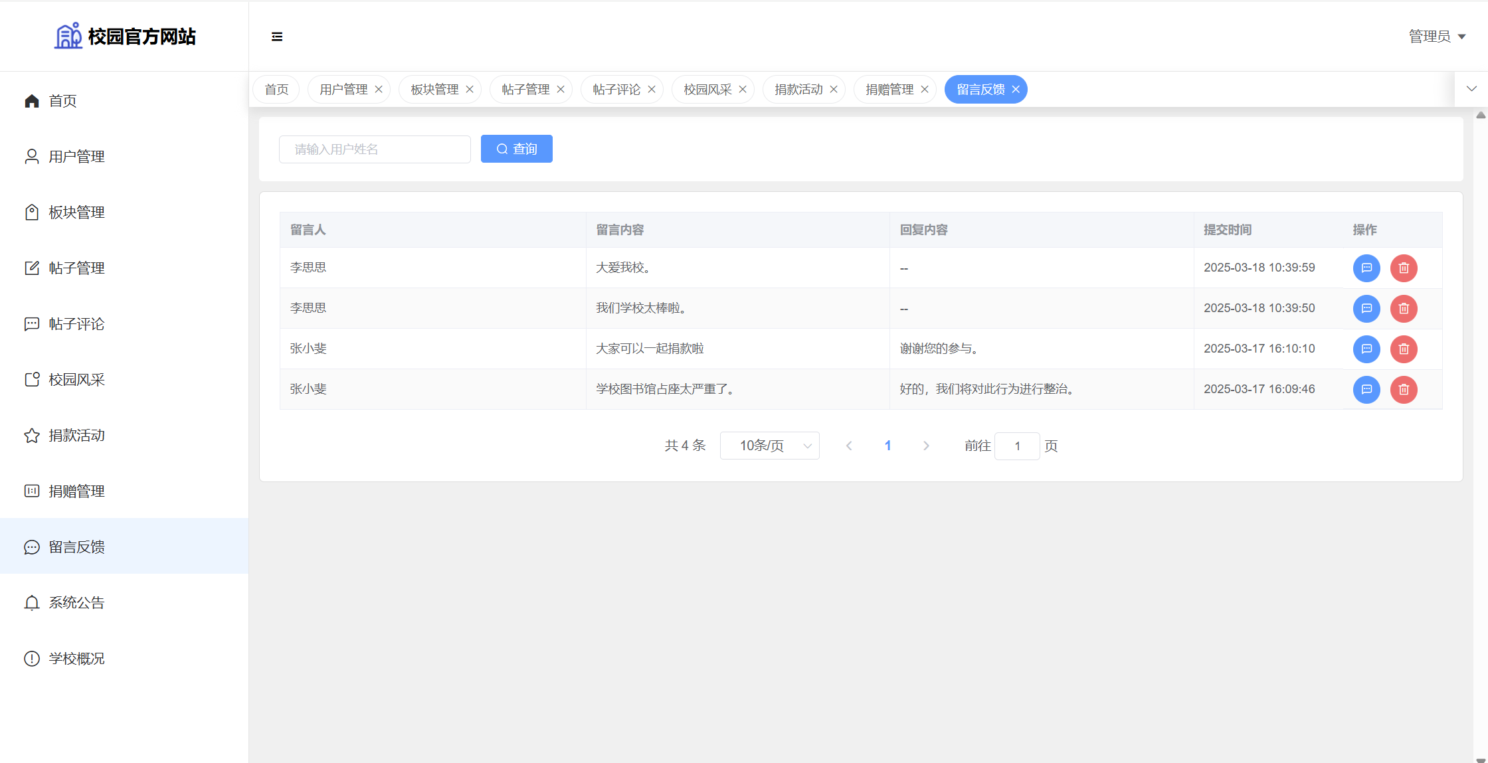
Task: Focus the 请输入用户姓名 search field
Action: click(x=375, y=149)
